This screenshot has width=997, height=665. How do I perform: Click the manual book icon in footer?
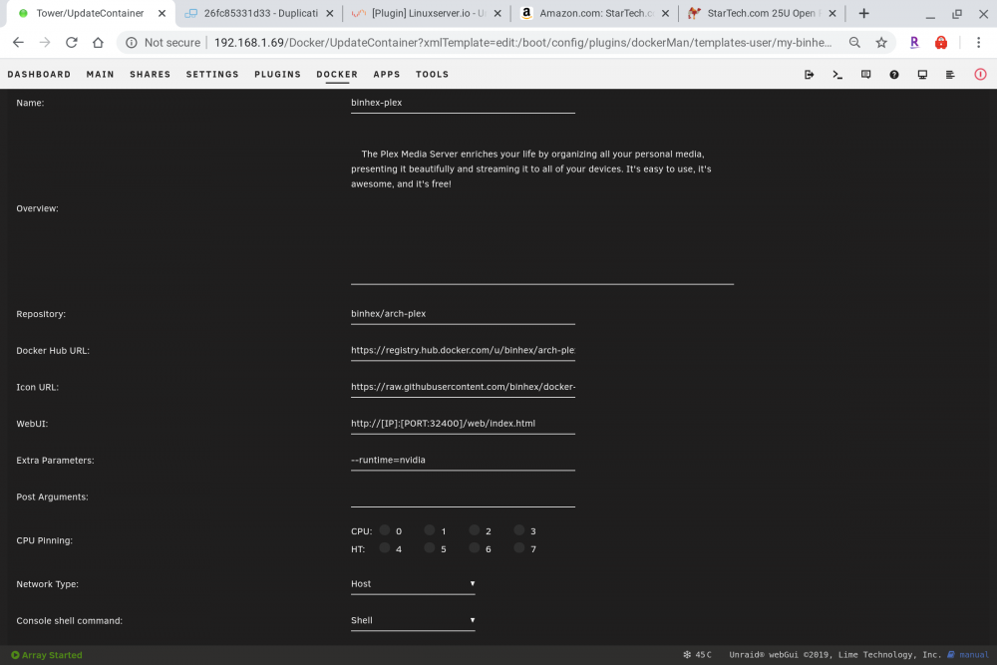tap(951, 654)
